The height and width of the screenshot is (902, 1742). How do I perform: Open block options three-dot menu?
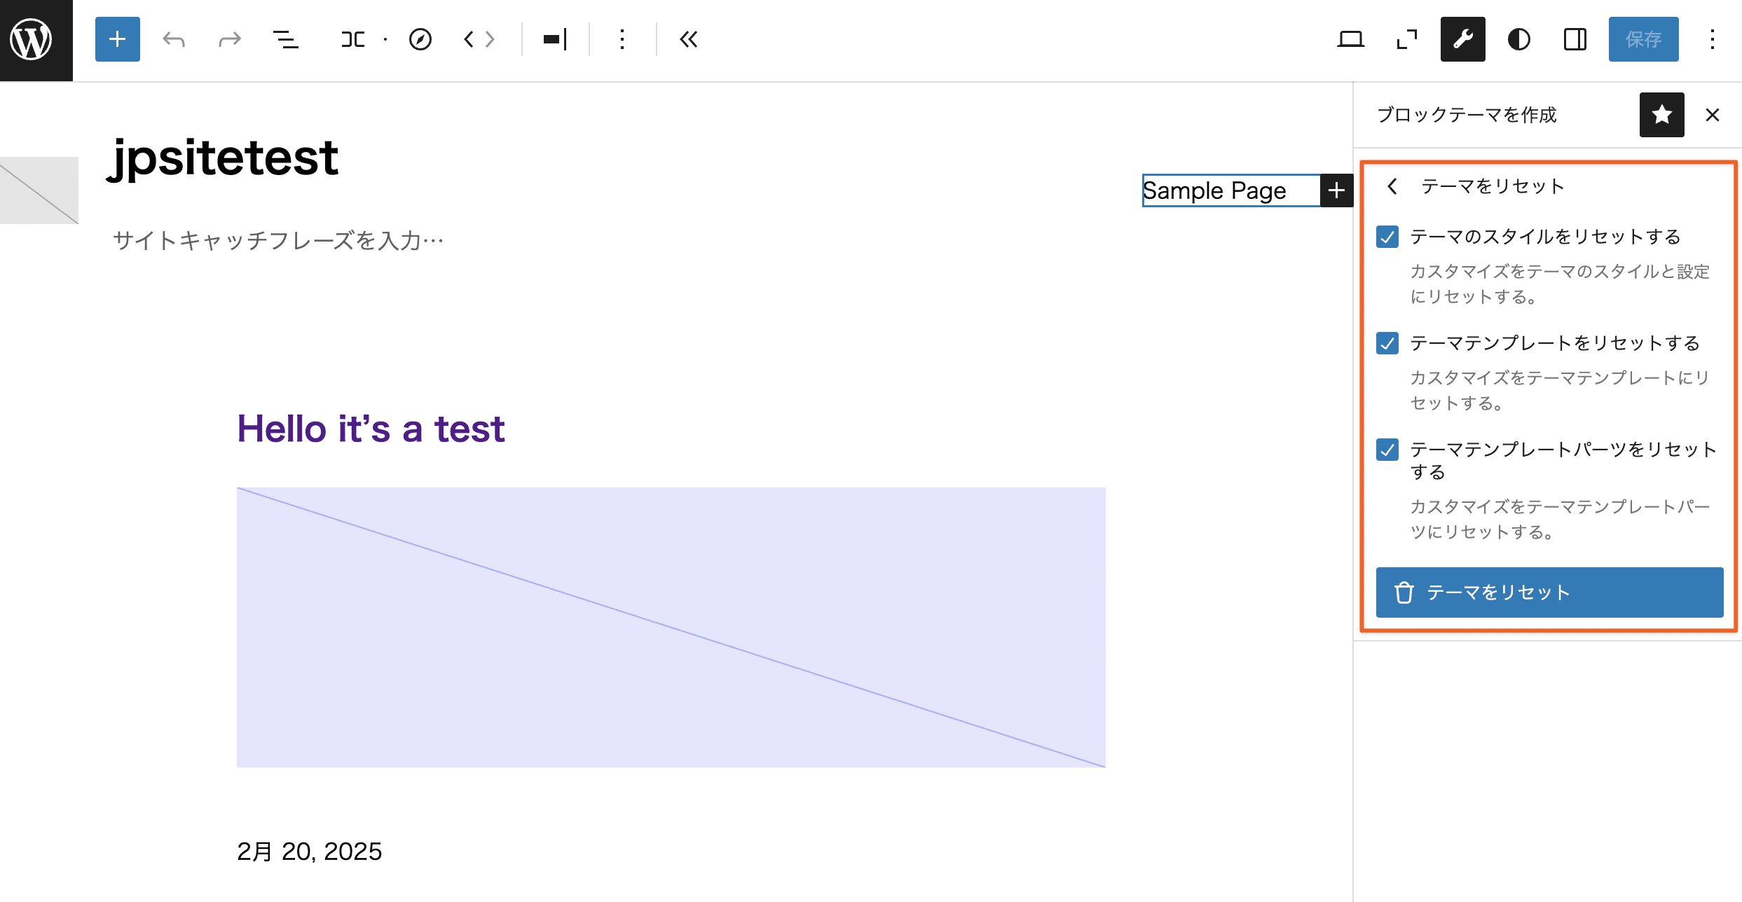[x=622, y=39]
